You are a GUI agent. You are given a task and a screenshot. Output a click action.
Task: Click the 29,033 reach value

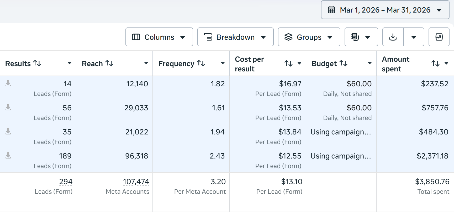pos(136,108)
